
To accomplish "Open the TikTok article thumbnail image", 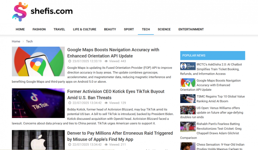I will 38,103.
